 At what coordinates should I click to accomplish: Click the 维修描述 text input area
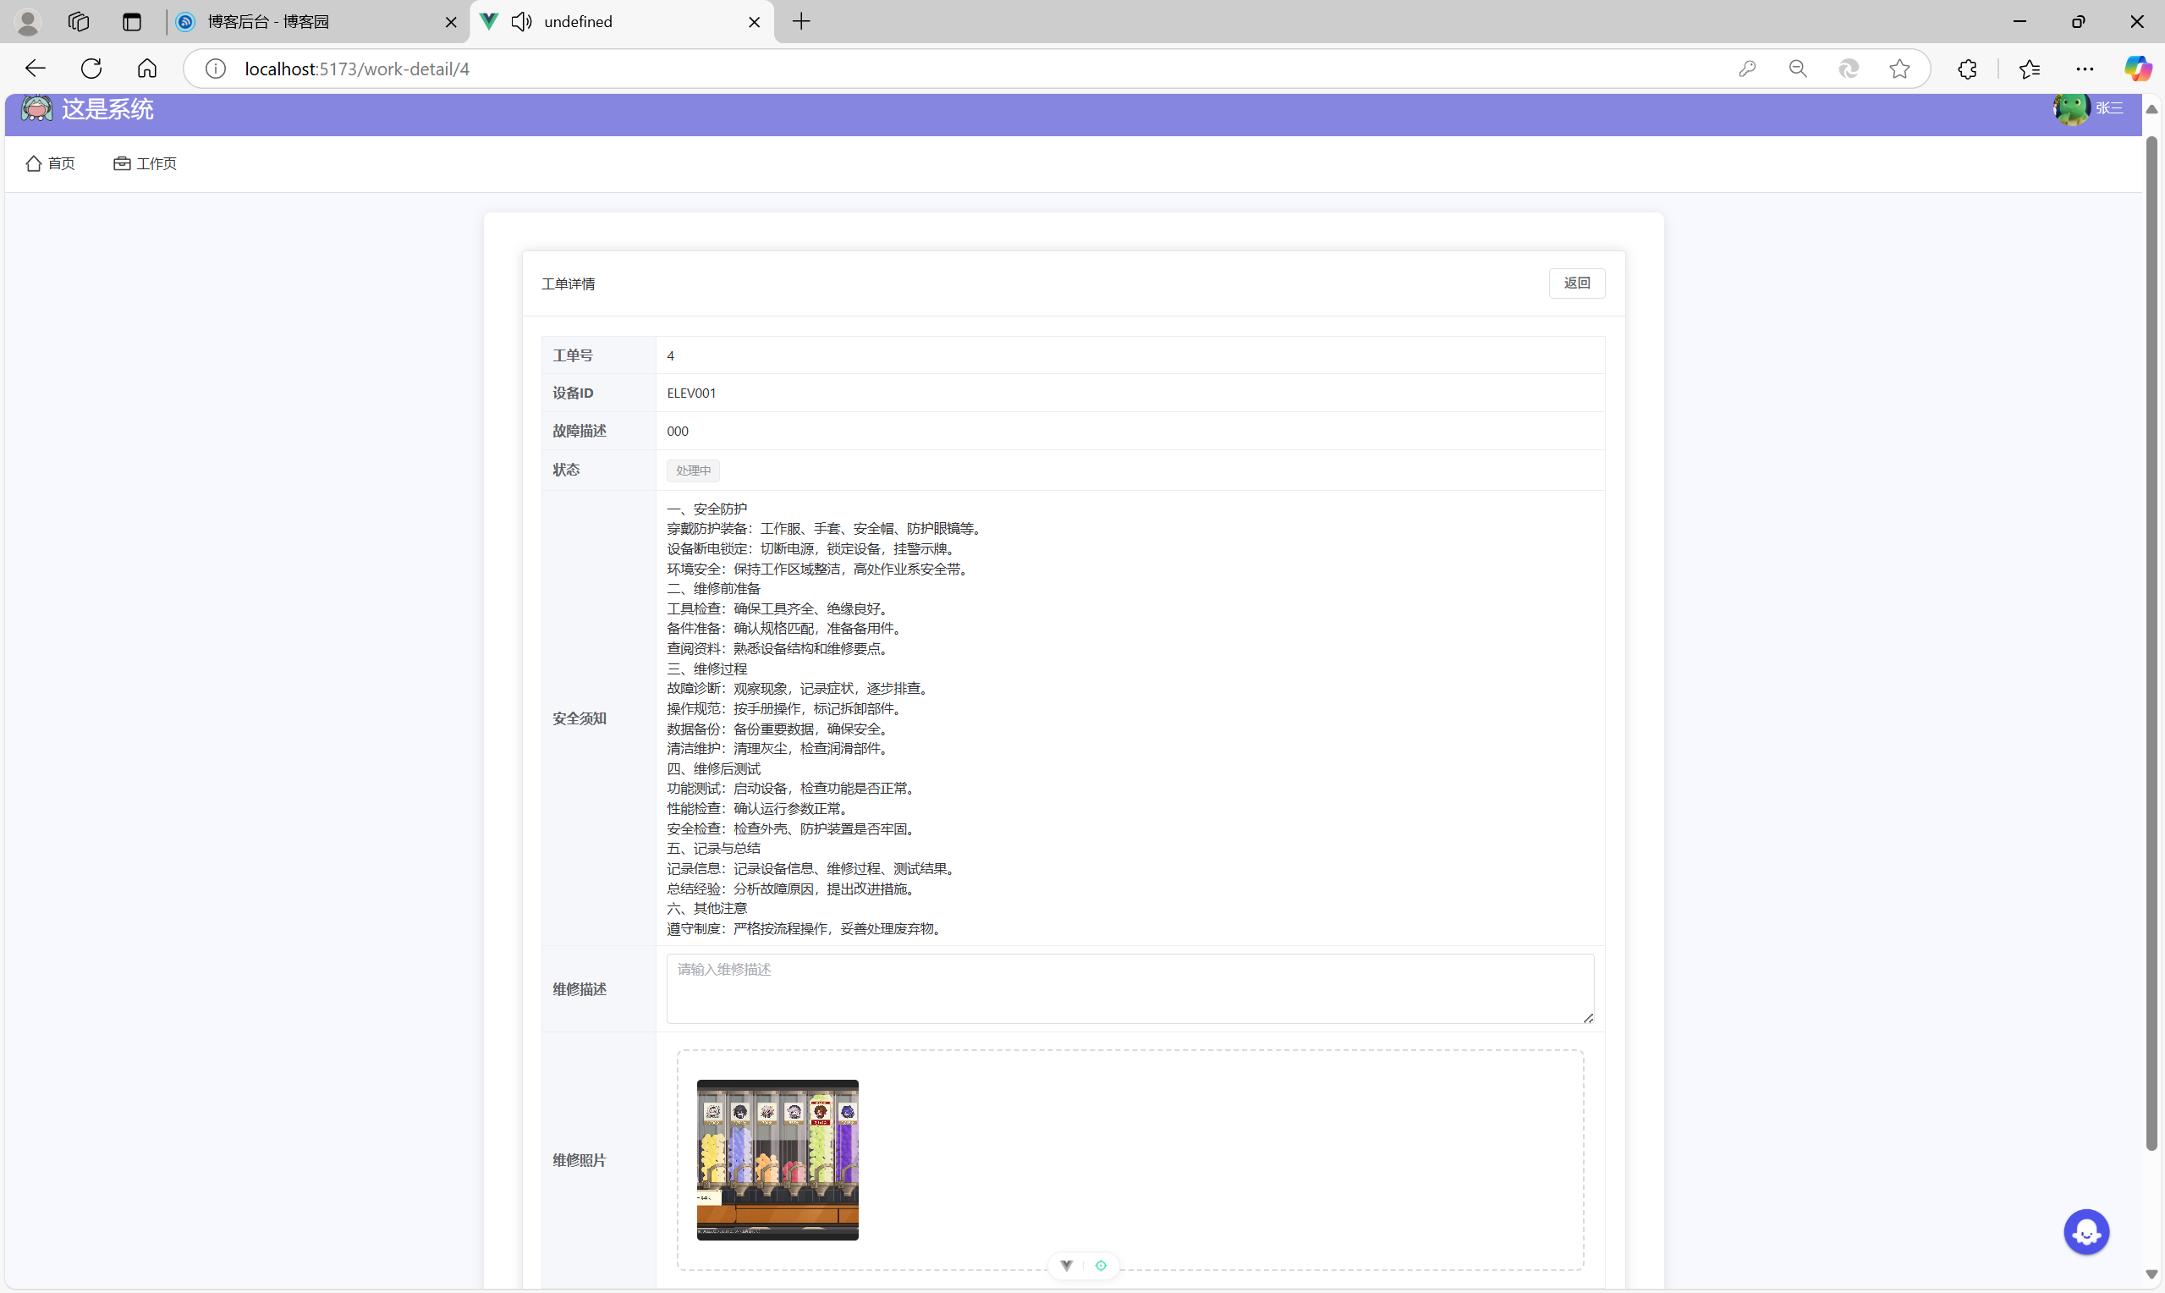[x=1129, y=989]
